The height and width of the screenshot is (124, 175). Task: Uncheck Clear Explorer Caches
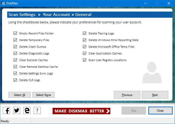[15, 60]
